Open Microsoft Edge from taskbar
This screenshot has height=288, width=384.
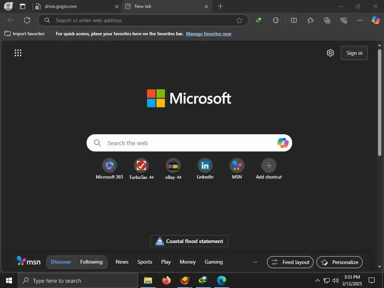pyautogui.click(x=221, y=280)
